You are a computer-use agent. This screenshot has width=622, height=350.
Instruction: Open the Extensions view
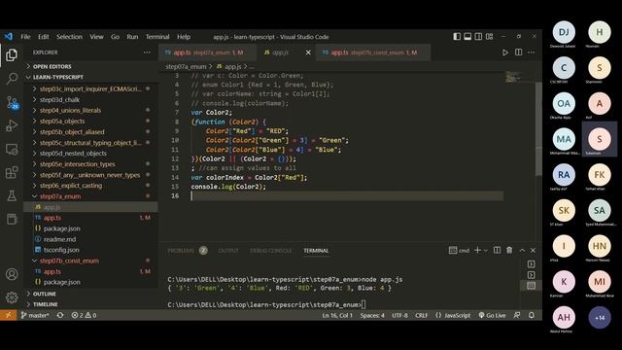pyautogui.click(x=12, y=172)
